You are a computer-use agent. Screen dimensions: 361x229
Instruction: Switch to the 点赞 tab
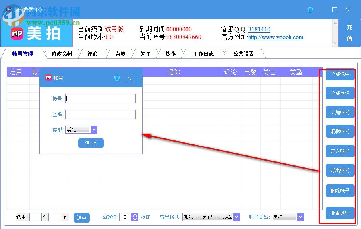120,54
